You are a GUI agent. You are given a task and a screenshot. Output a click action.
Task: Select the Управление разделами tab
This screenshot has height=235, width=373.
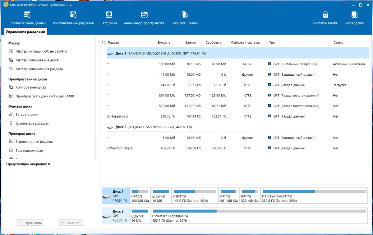[25, 32]
